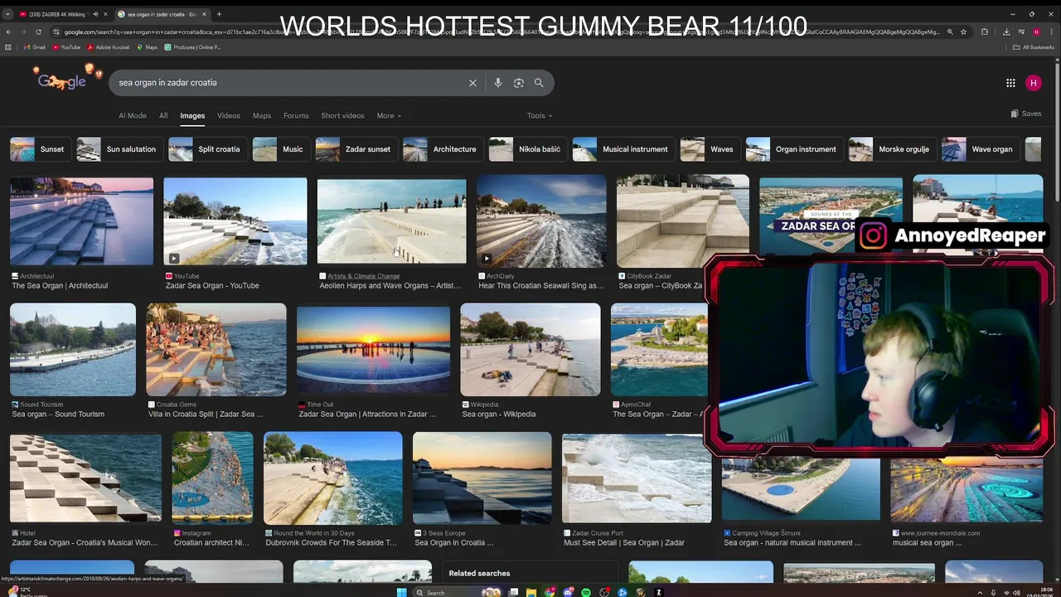
Task: Open a new browser tab
Action: click(219, 14)
